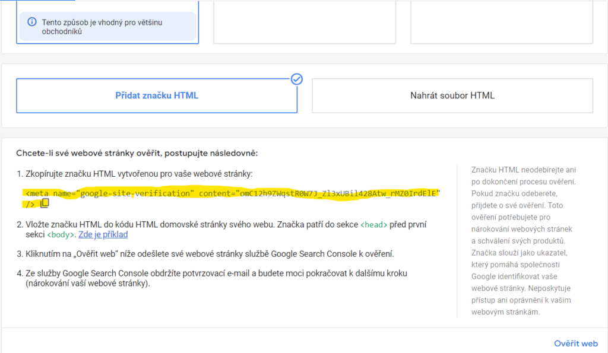The image size is (608, 353).
Task: Click the green <head> code label
Action: [x=373, y=225]
